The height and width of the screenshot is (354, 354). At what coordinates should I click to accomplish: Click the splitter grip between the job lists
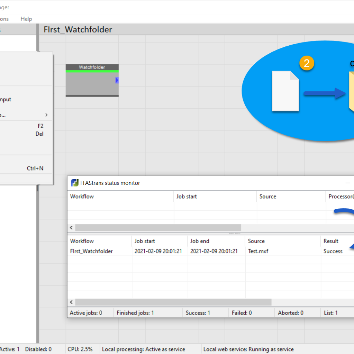pos(235,233)
